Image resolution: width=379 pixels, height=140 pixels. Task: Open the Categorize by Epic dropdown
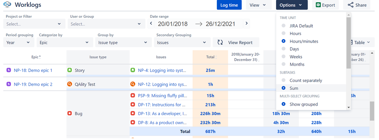click(x=65, y=43)
